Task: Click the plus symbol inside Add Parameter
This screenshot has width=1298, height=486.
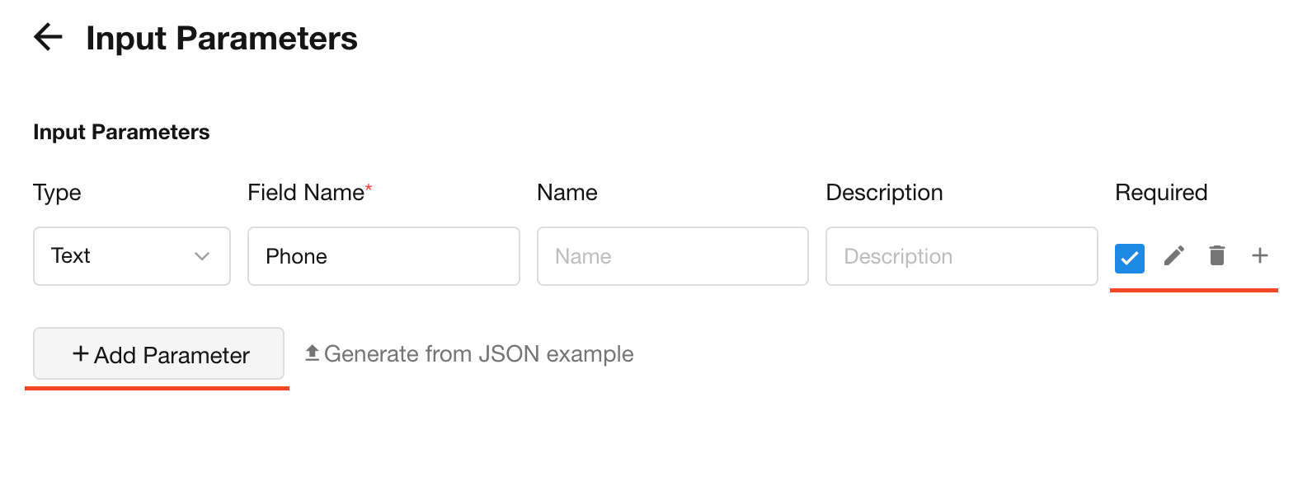Action: [81, 354]
